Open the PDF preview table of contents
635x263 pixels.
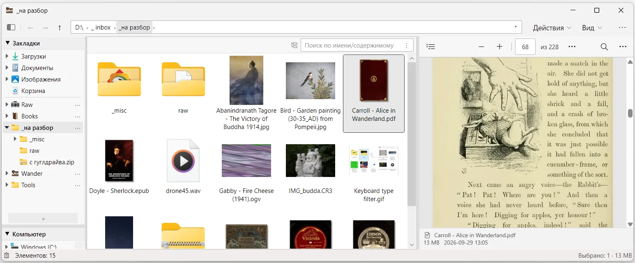click(430, 47)
